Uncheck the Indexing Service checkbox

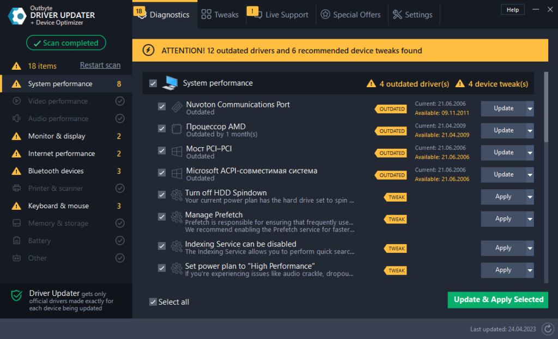[162, 246]
